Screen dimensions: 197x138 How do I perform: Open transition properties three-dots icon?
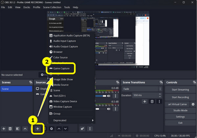click(x=159, y=102)
